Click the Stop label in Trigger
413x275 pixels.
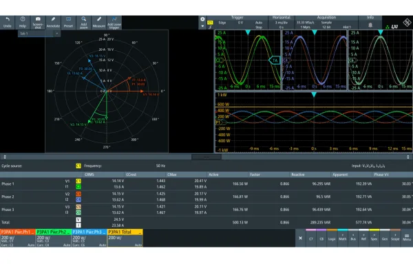click(x=259, y=27)
